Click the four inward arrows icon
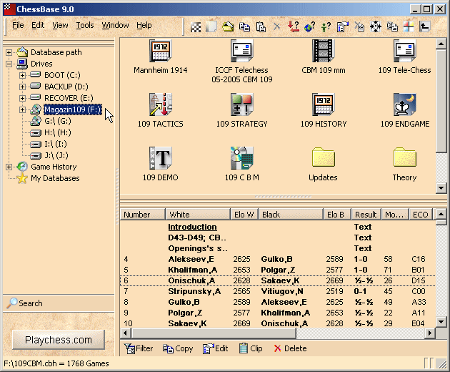 (x=376, y=27)
